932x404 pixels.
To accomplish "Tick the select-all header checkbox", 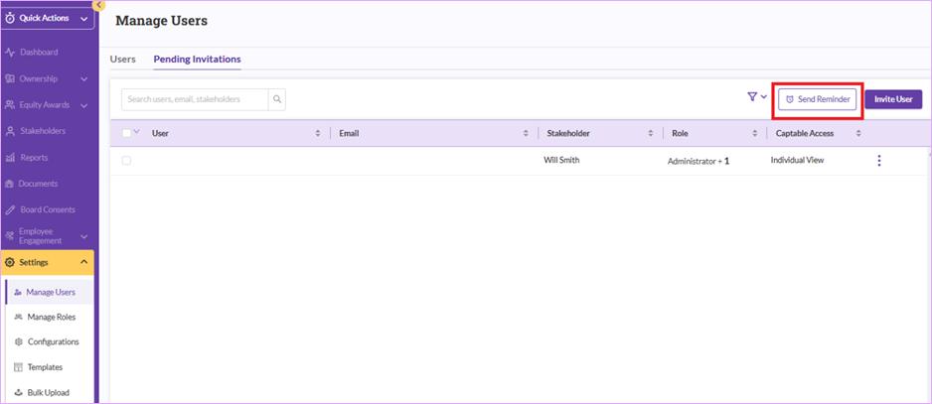I will point(126,134).
